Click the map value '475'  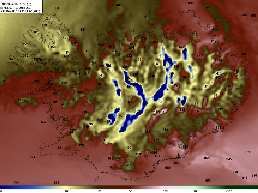pyautogui.click(x=209, y=7)
